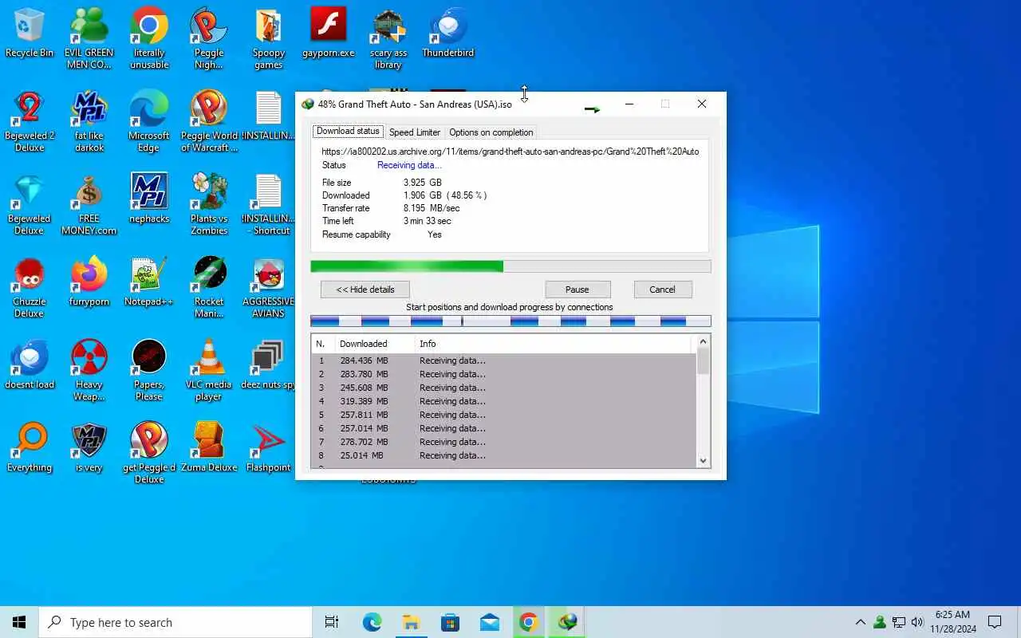The image size is (1021, 638).
Task: Open Task View on the taskbar
Action: [332, 622]
